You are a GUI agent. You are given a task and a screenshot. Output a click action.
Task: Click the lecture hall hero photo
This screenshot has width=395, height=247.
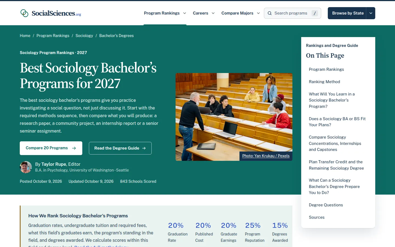(x=234, y=117)
